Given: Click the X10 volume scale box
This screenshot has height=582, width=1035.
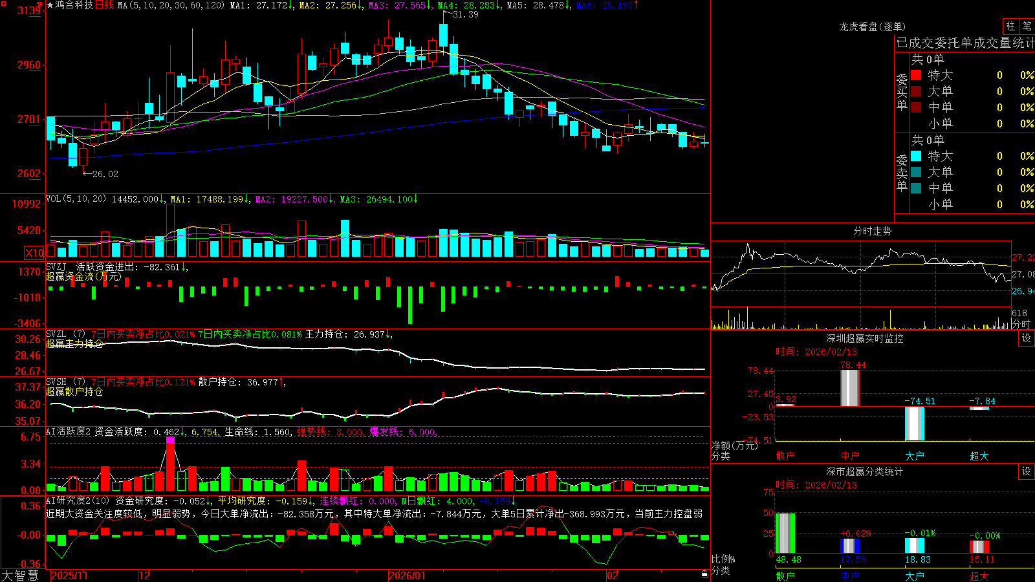Looking at the screenshot, I should [x=34, y=253].
